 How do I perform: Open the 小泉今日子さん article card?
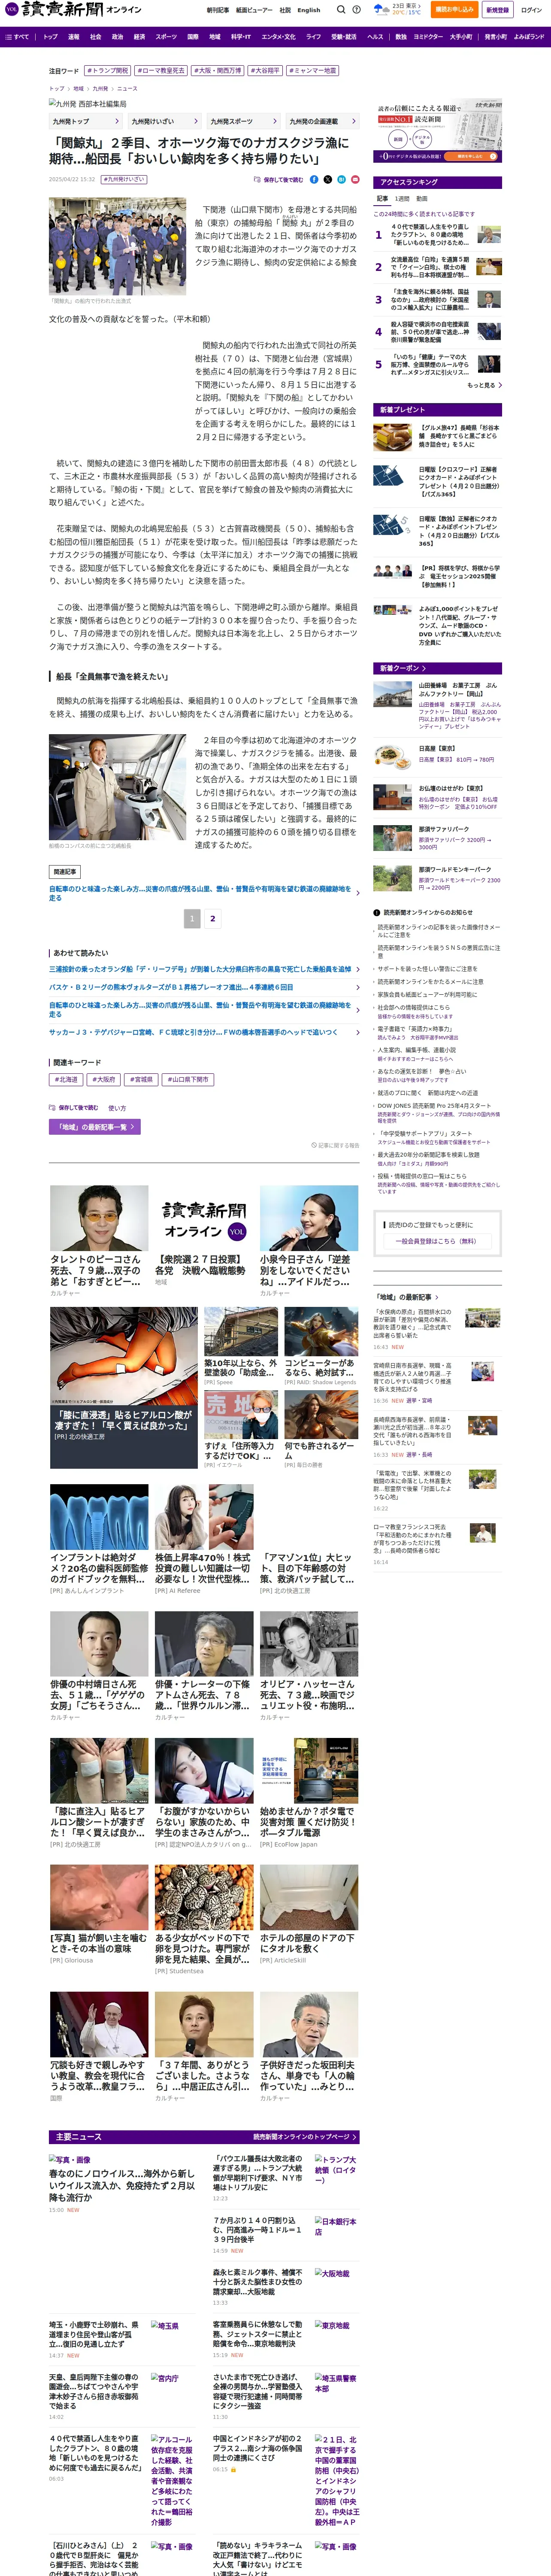pos(309,1241)
